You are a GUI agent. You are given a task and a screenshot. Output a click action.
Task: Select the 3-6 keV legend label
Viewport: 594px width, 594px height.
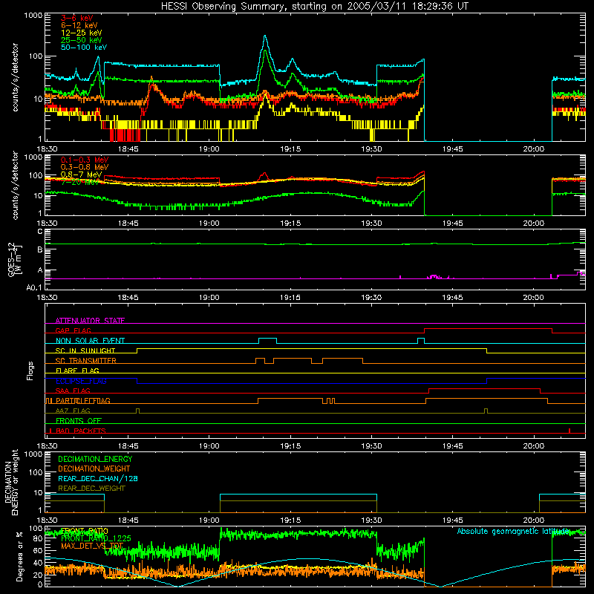coord(76,18)
